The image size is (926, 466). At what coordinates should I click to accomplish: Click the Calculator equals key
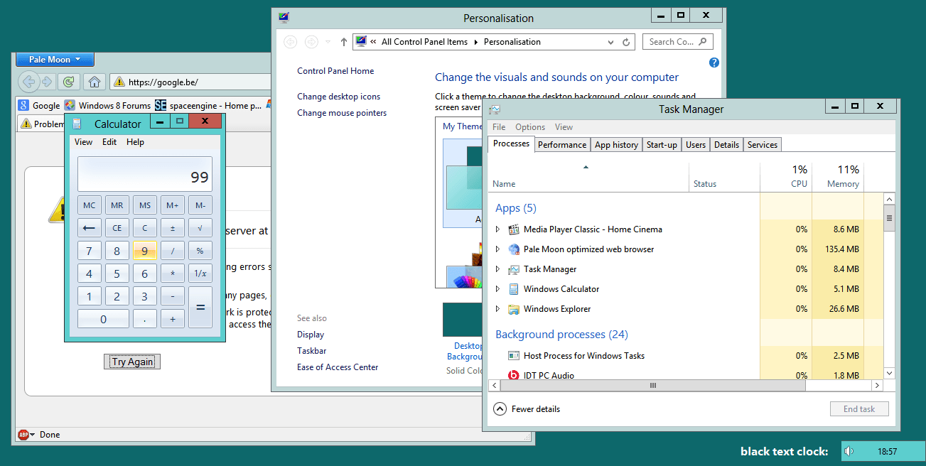(x=200, y=307)
